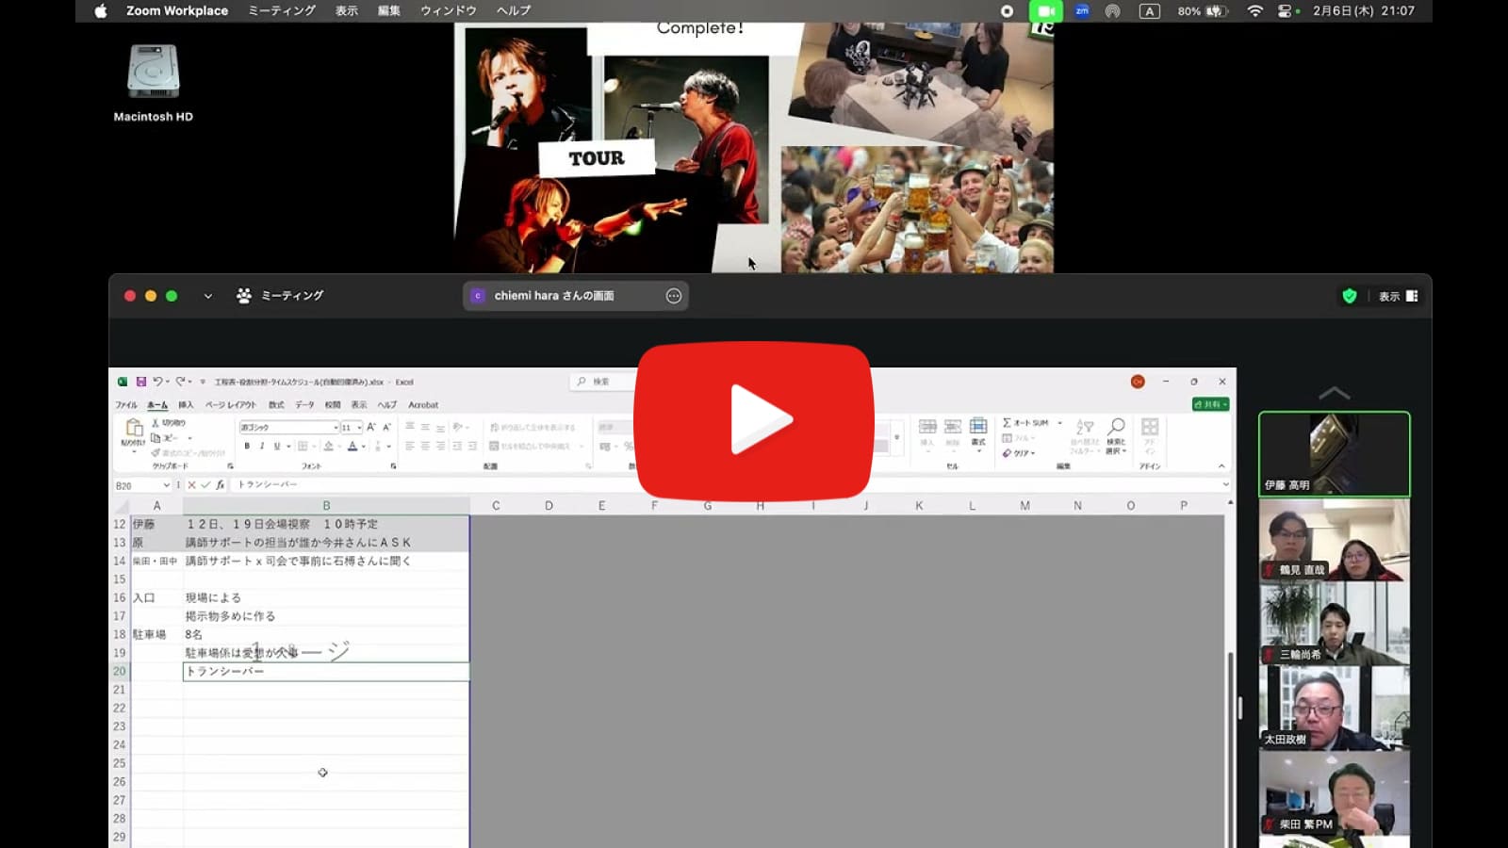The image size is (1508, 848).
Task: Select the font color red A swatch
Action: click(352, 447)
